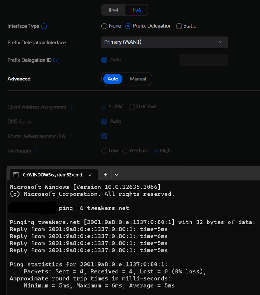The height and width of the screenshot is (295, 260).
Task: Click the cmd terminal tab icon
Action: (16, 174)
